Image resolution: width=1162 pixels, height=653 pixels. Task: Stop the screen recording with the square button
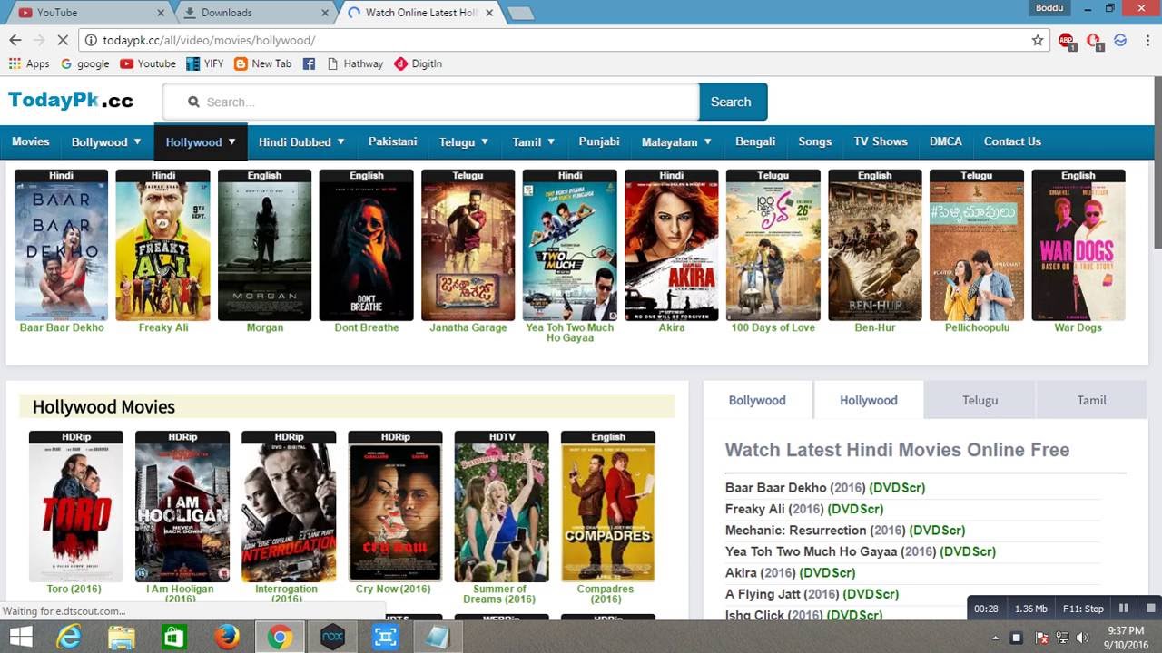point(1150,609)
